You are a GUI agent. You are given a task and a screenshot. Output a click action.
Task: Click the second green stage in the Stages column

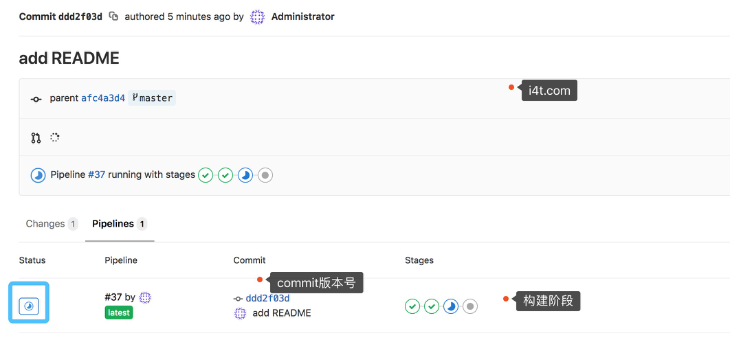pyautogui.click(x=432, y=306)
